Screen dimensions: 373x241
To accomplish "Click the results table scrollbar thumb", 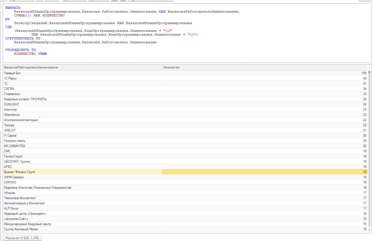I will pyautogui.click(x=370, y=148).
